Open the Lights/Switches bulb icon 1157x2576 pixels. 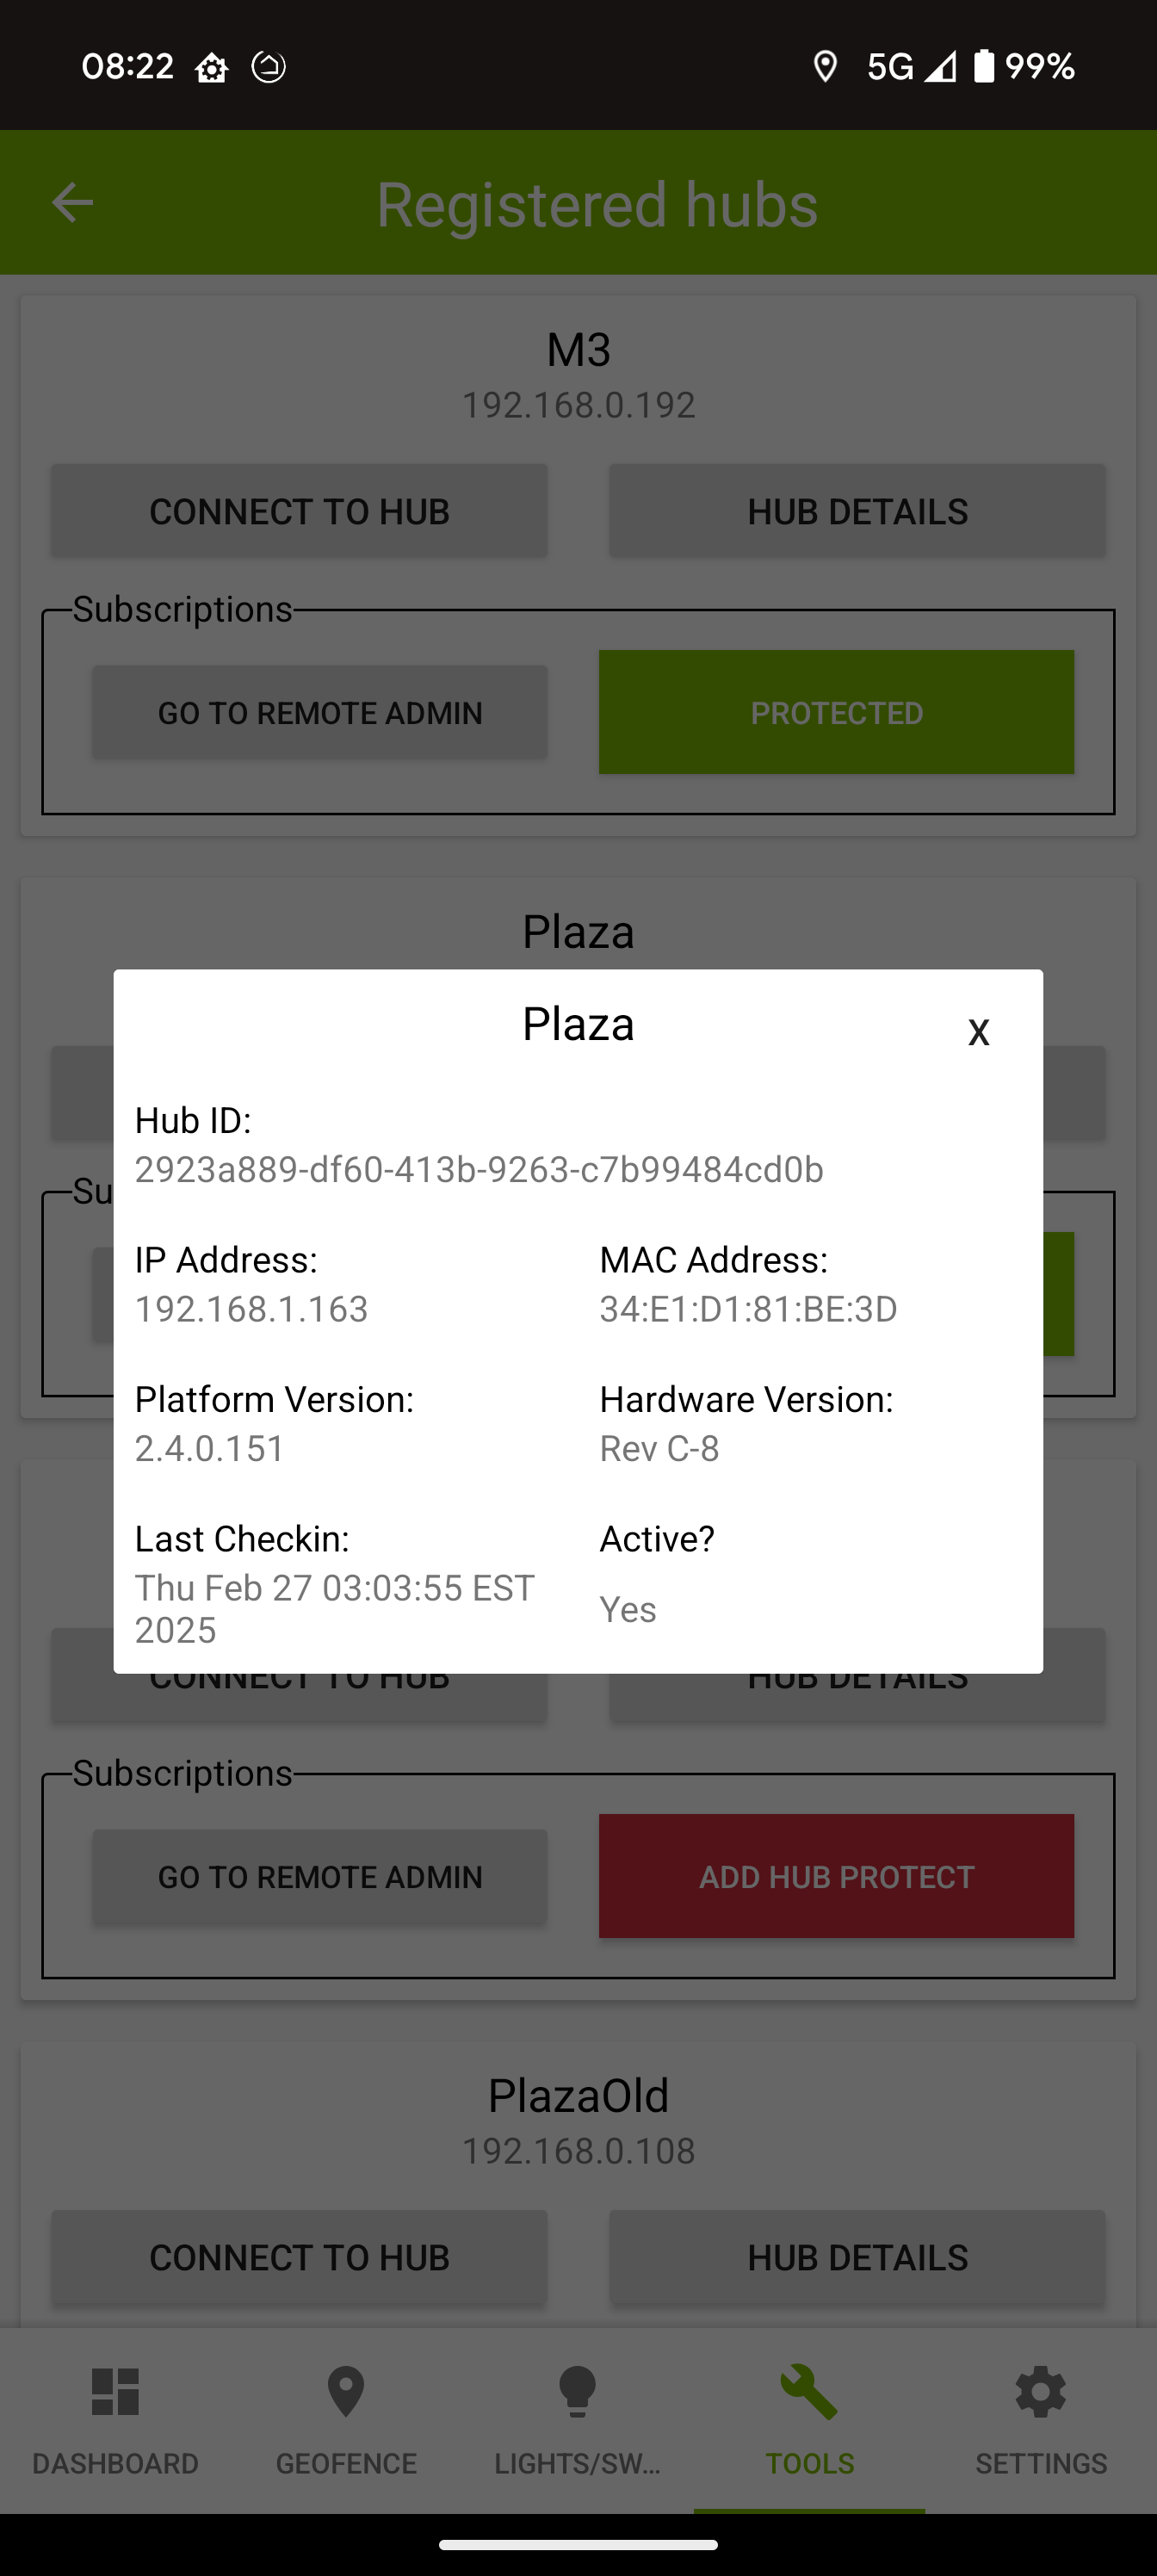(x=577, y=2391)
